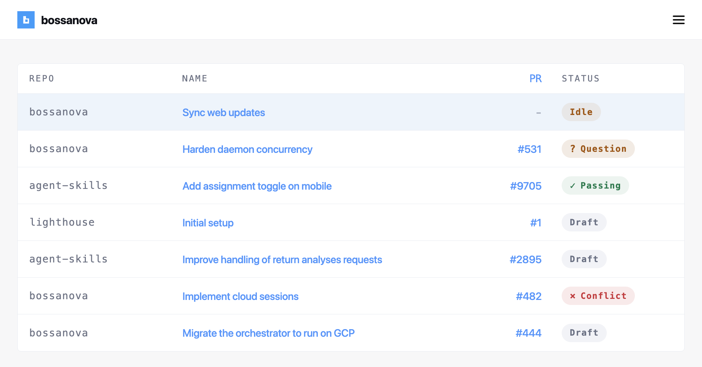Sort by the PR column header
This screenshot has width=702, height=367.
(535, 79)
